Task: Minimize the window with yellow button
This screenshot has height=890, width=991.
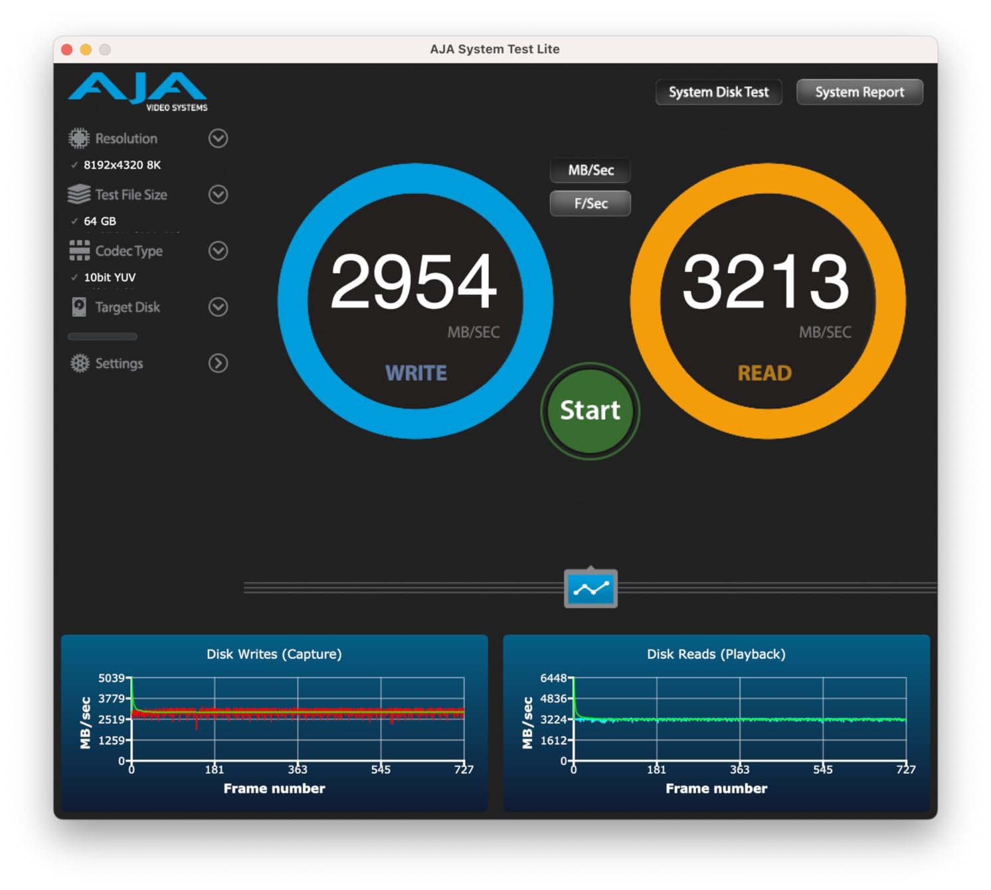Action: pyautogui.click(x=86, y=50)
